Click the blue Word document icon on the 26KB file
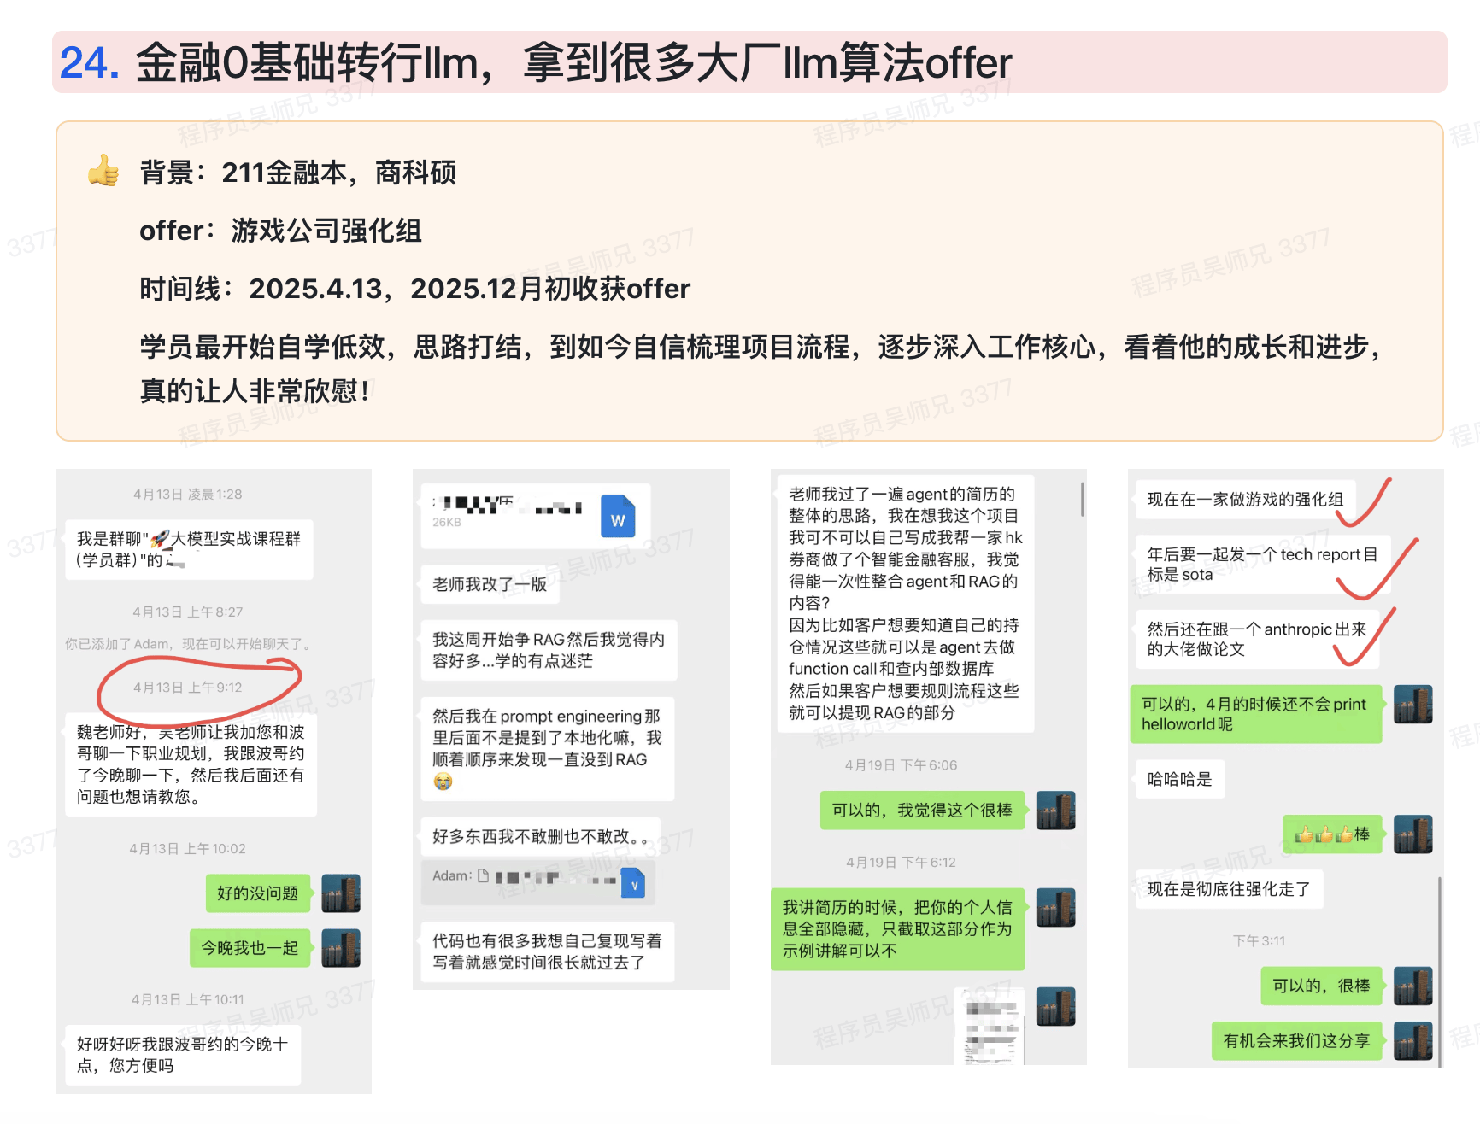The height and width of the screenshot is (1124, 1480). click(618, 517)
